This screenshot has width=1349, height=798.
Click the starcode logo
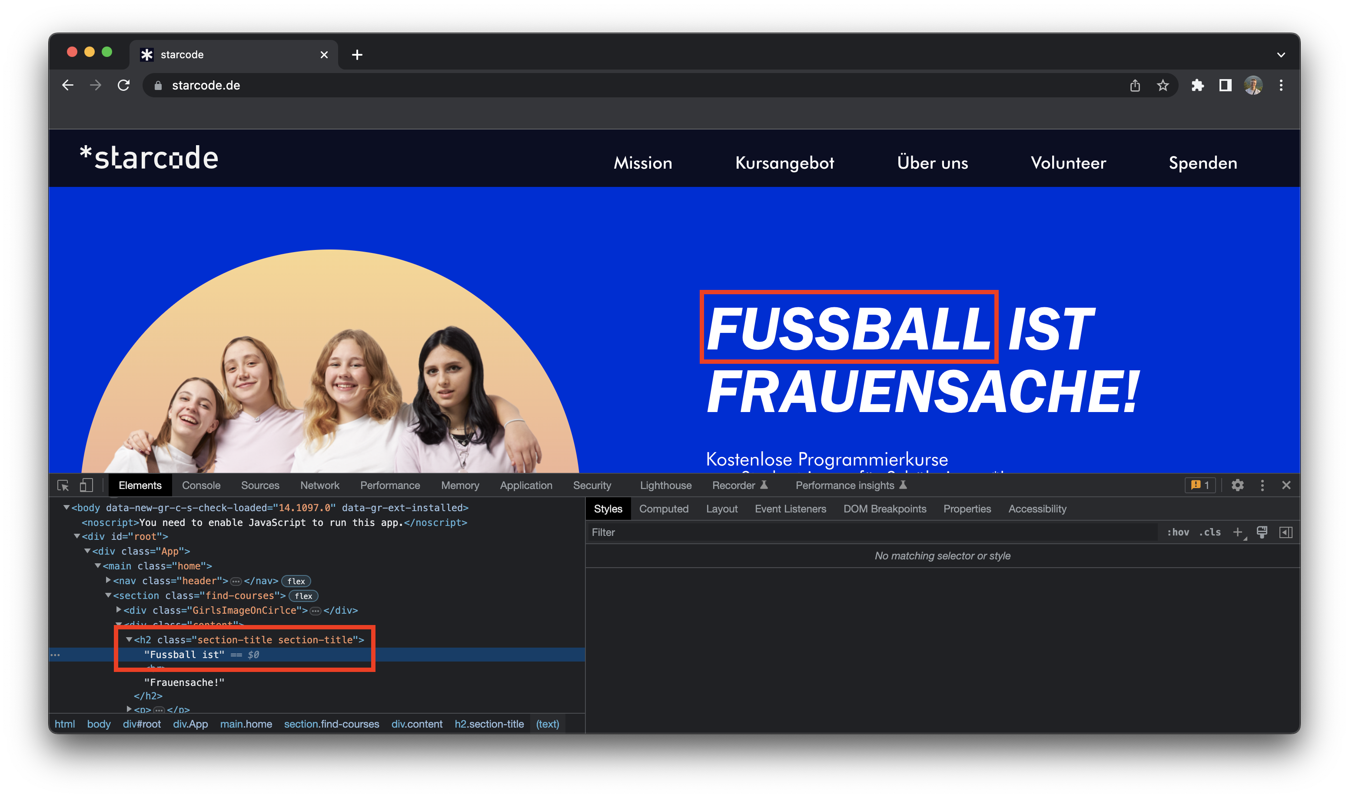click(x=149, y=158)
